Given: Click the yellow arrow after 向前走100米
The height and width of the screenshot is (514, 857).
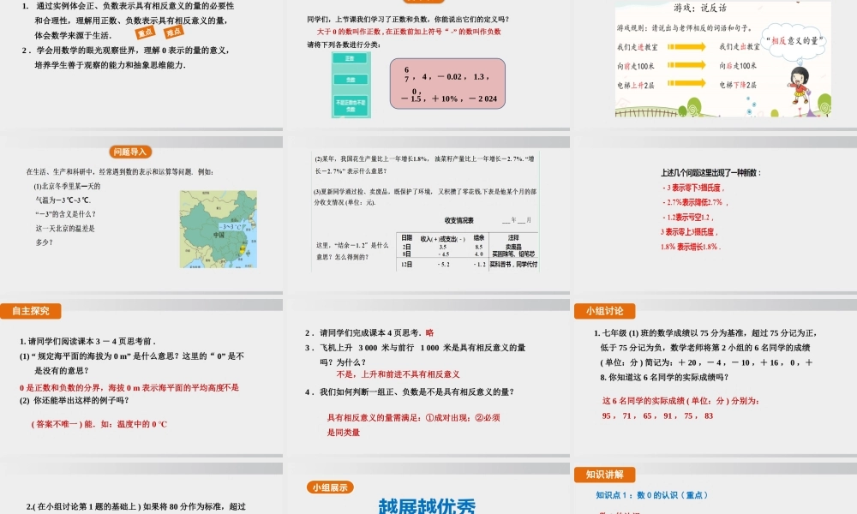Looking at the screenshot, I should 686,66.
